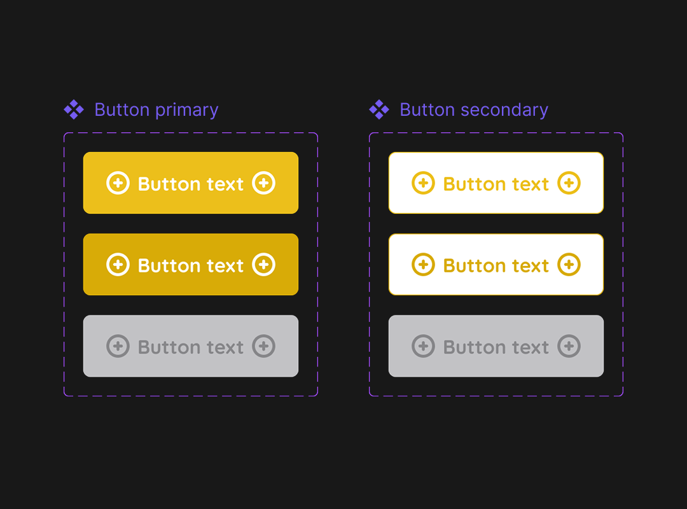Click left plus icon on top yellow button
Screen dimensions: 687x509
coord(118,183)
